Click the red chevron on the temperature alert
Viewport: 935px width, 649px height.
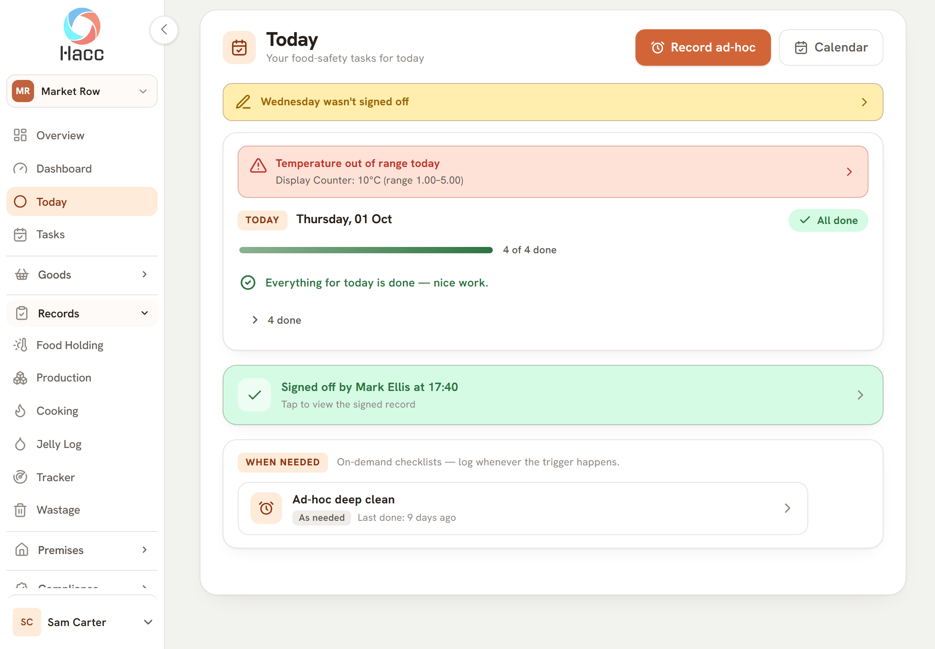click(x=849, y=172)
